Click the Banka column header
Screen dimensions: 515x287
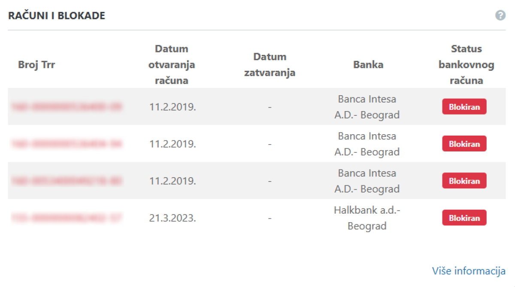[368, 65]
